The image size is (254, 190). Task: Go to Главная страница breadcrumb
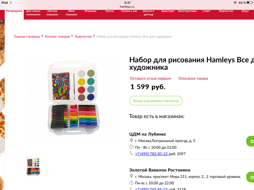[27, 36]
